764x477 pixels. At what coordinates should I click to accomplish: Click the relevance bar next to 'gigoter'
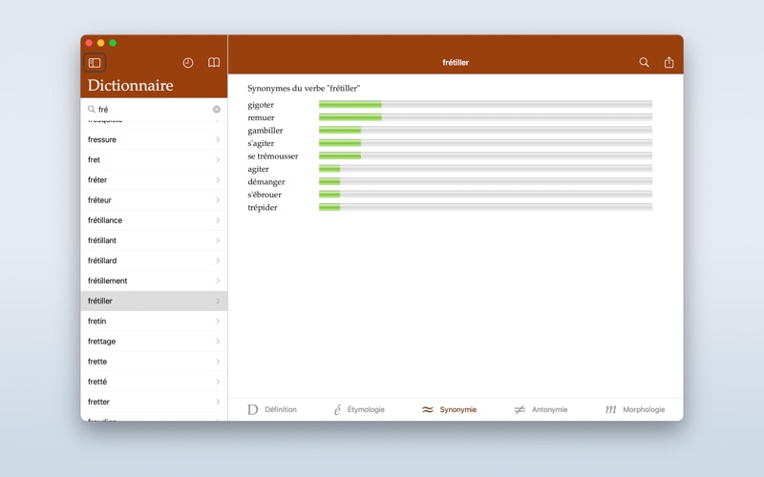pyautogui.click(x=485, y=104)
